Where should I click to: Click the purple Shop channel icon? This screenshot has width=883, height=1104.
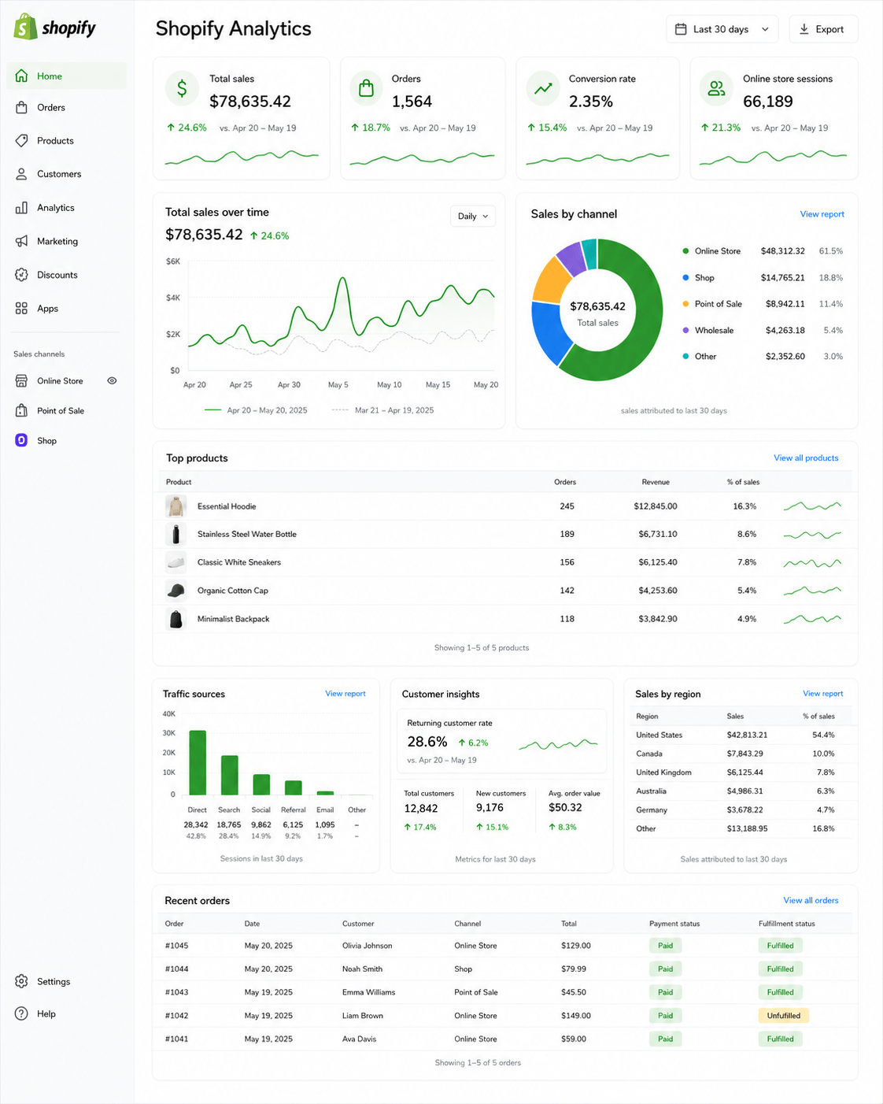pos(21,440)
